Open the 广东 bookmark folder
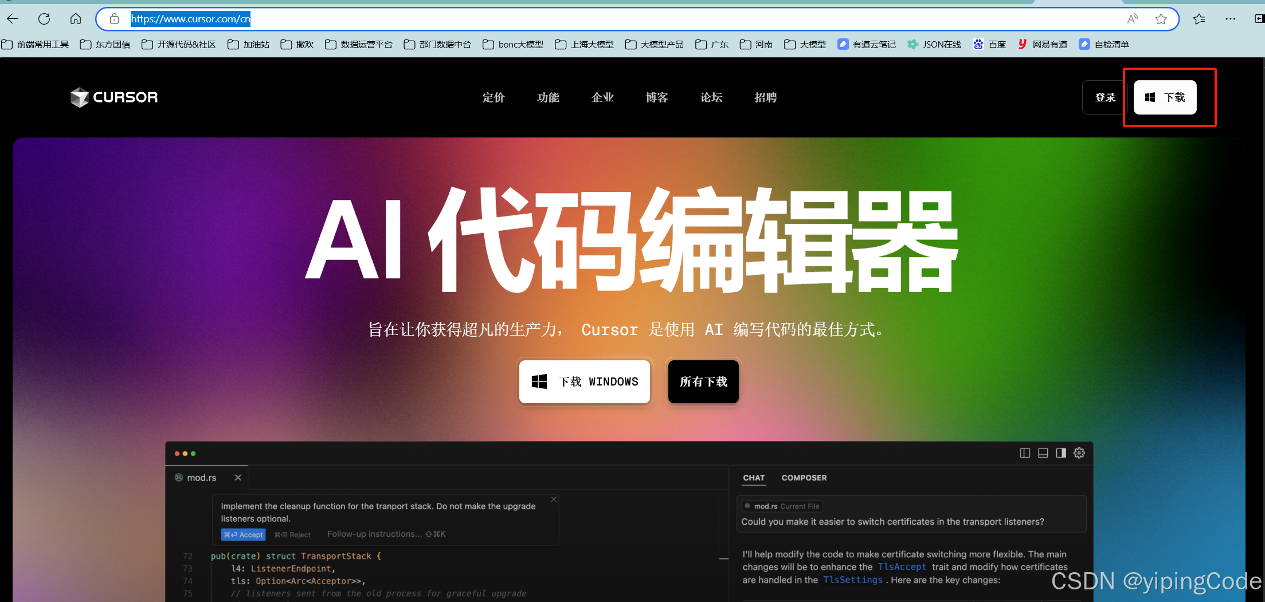1265x602 pixels. (711, 44)
